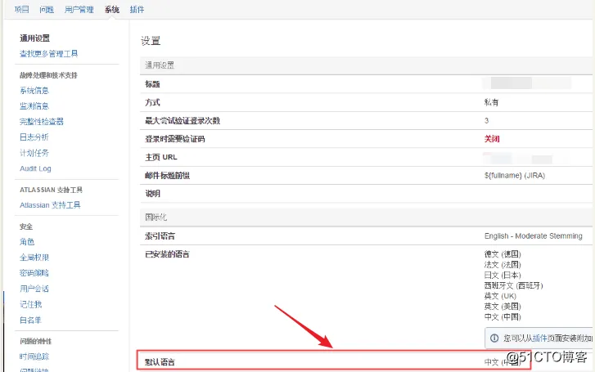Switch to the 用户管理 tab
The image size is (595, 372).
coord(79,10)
